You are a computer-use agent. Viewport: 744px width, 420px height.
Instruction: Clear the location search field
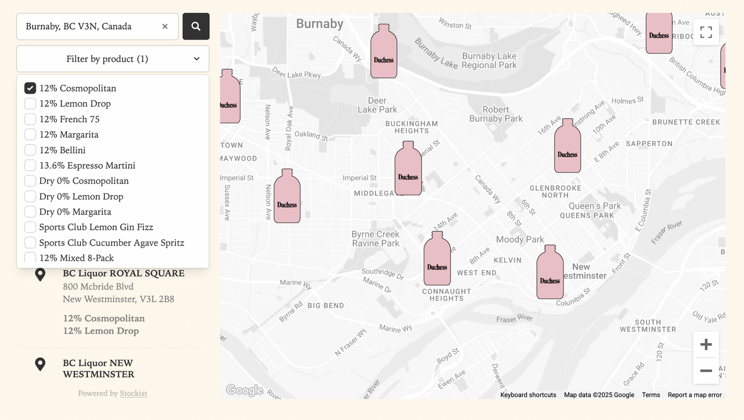pyautogui.click(x=165, y=26)
